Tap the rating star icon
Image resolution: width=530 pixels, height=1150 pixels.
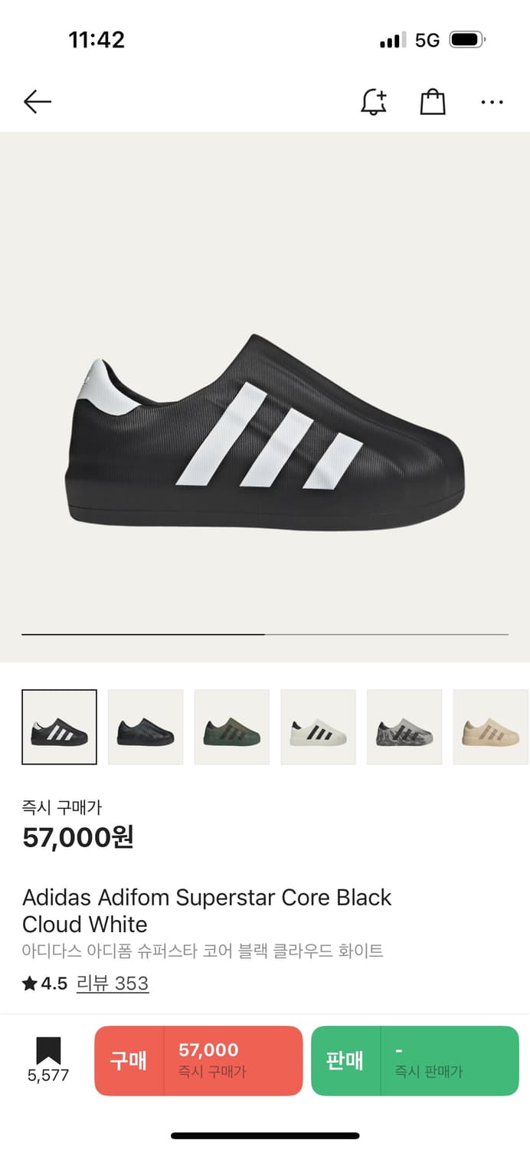point(30,984)
